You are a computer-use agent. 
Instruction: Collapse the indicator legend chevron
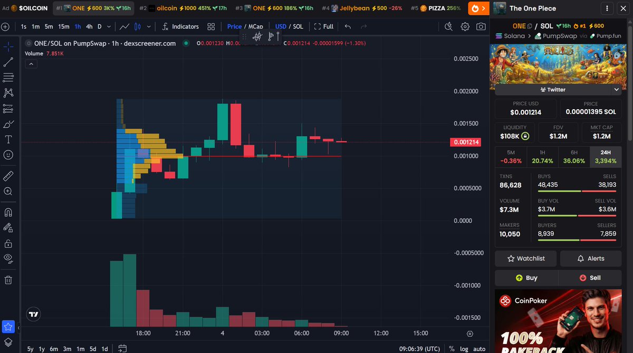(31, 64)
